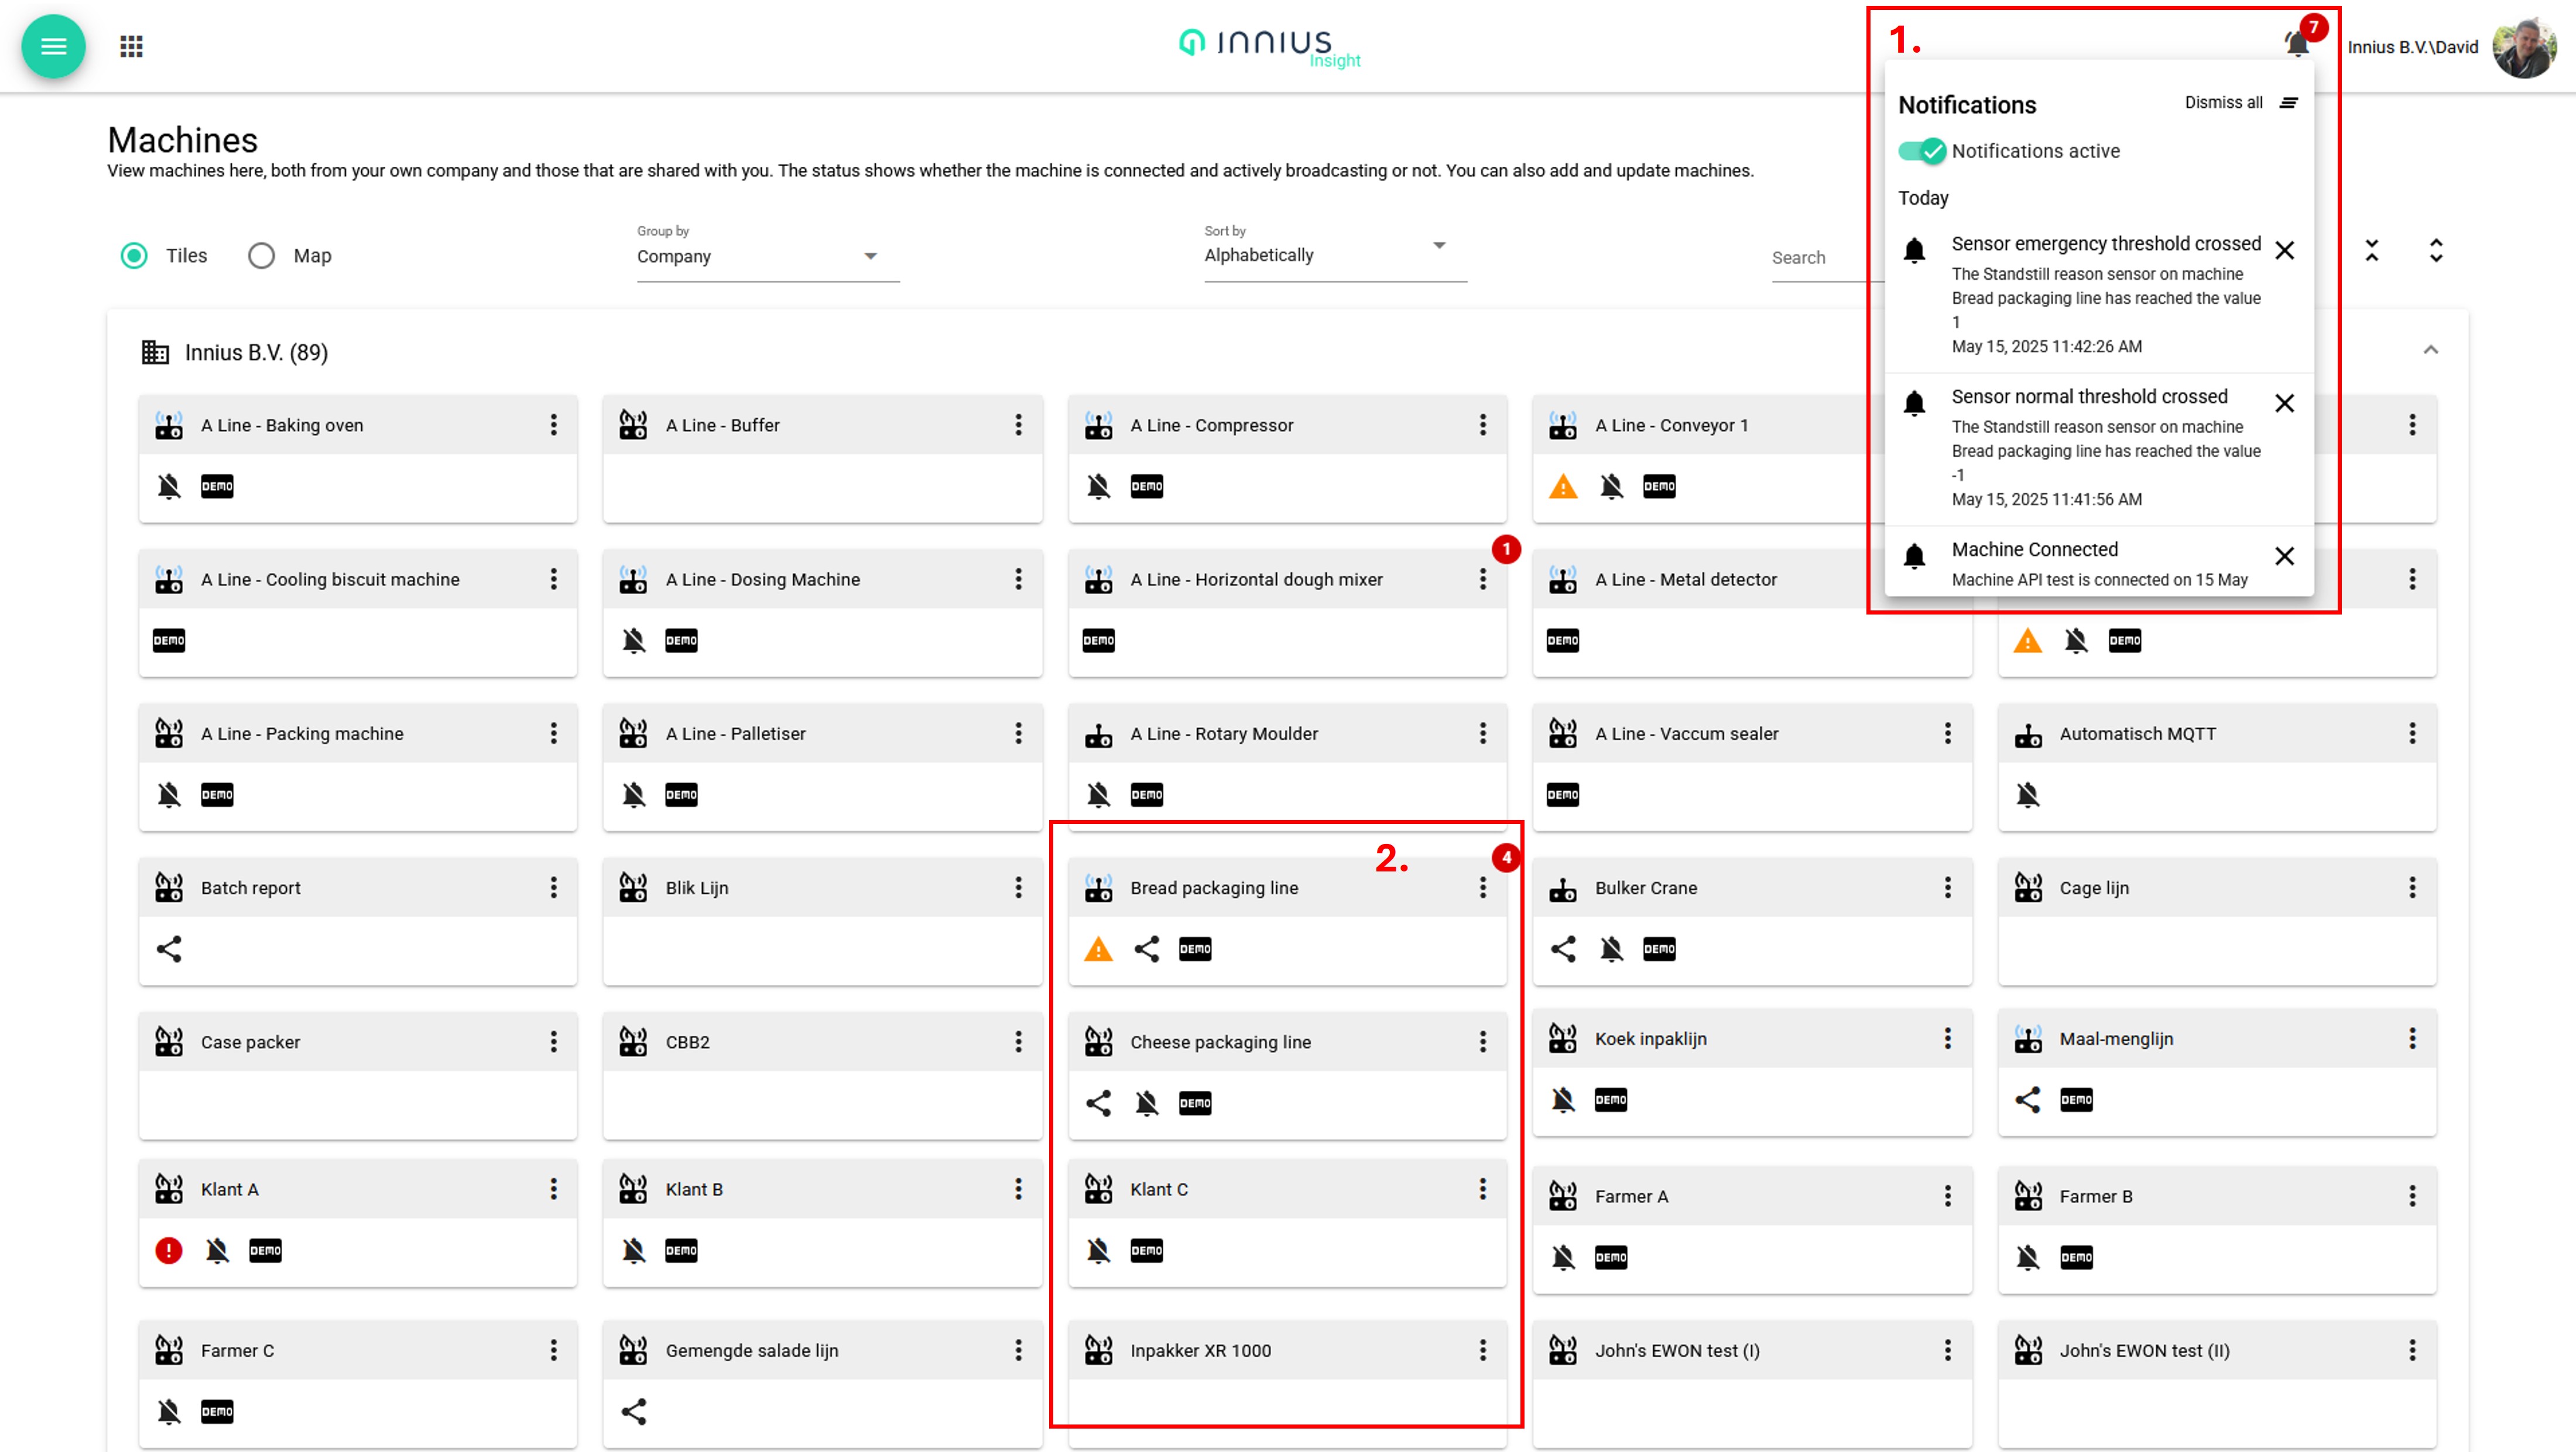The height and width of the screenshot is (1452, 2576).
Task: Open options menu for A Line - Palletiser
Action: click(1018, 733)
